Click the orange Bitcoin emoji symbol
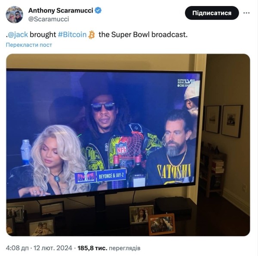The image size is (258, 256). [92, 35]
